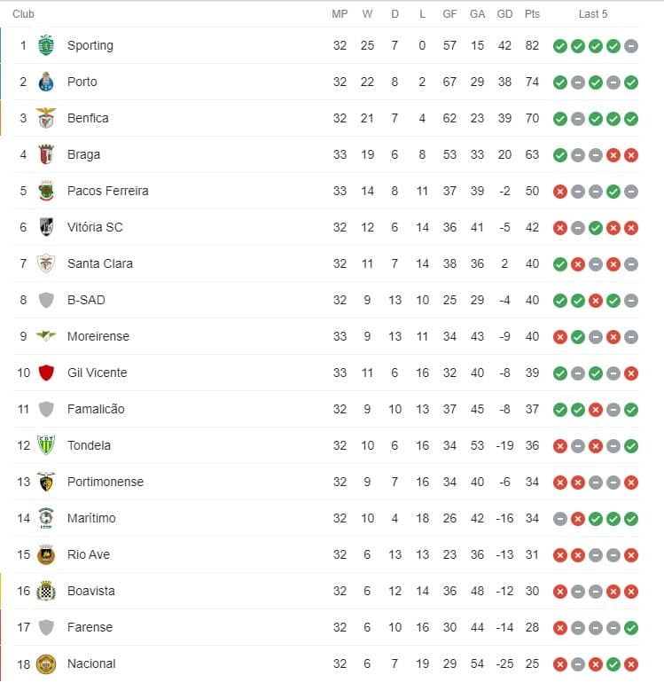Select the Famalicão table row name
This screenshot has width=664, height=683.
[x=96, y=409]
